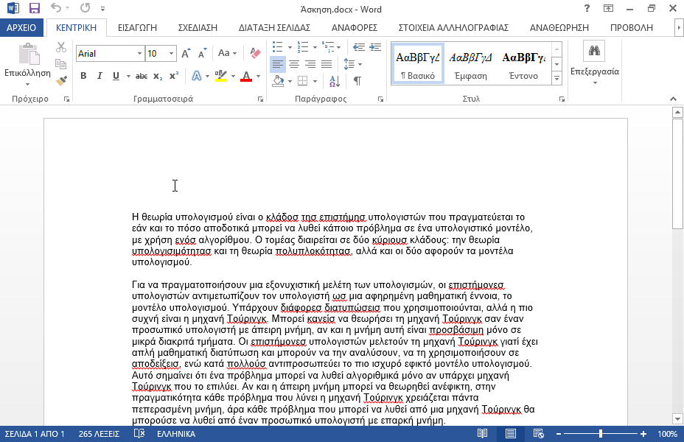Open the numbering list dropdown
This screenshot has width=684, height=442.
(x=315, y=47)
